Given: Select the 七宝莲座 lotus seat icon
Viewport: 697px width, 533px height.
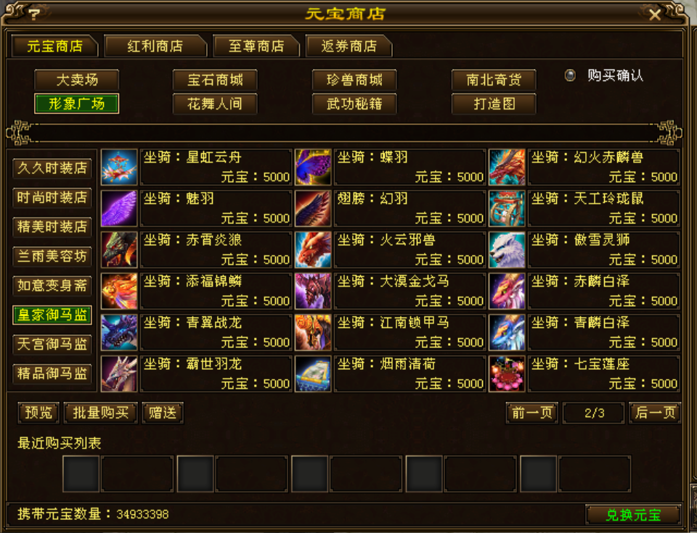Looking at the screenshot, I should (x=507, y=373).
